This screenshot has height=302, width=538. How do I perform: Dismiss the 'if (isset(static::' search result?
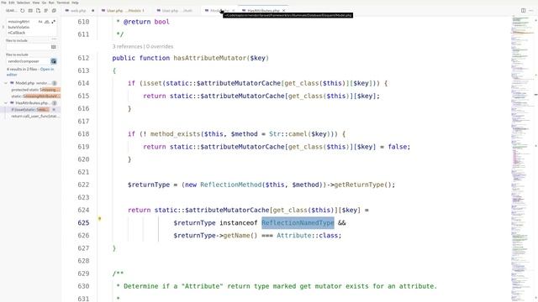tap(54, 110)
